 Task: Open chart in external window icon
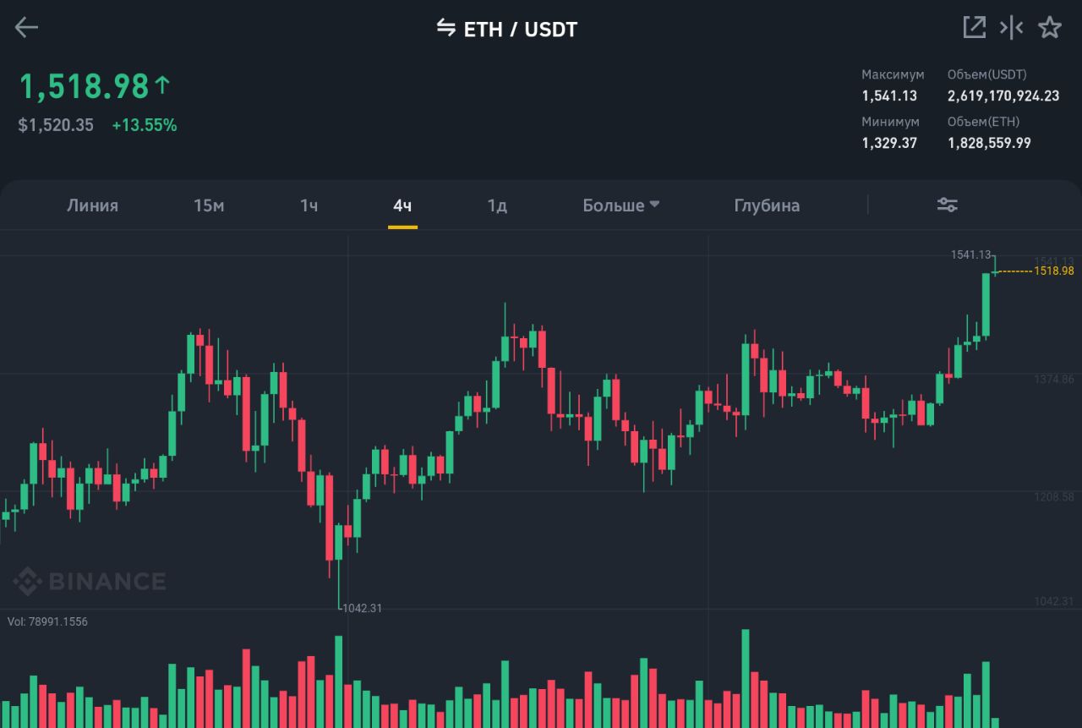pyautogui.click(x=974, y=27)
